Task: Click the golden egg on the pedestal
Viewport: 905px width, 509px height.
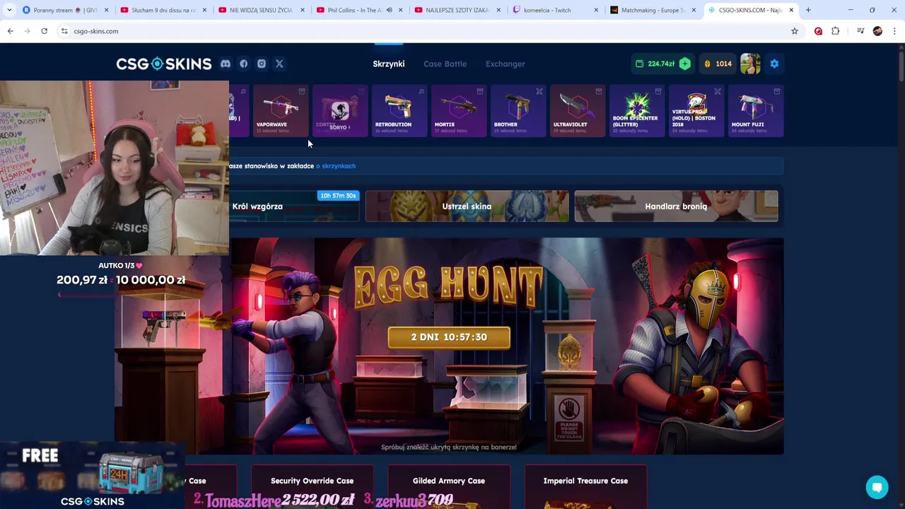Action: (x=570, y=351)
